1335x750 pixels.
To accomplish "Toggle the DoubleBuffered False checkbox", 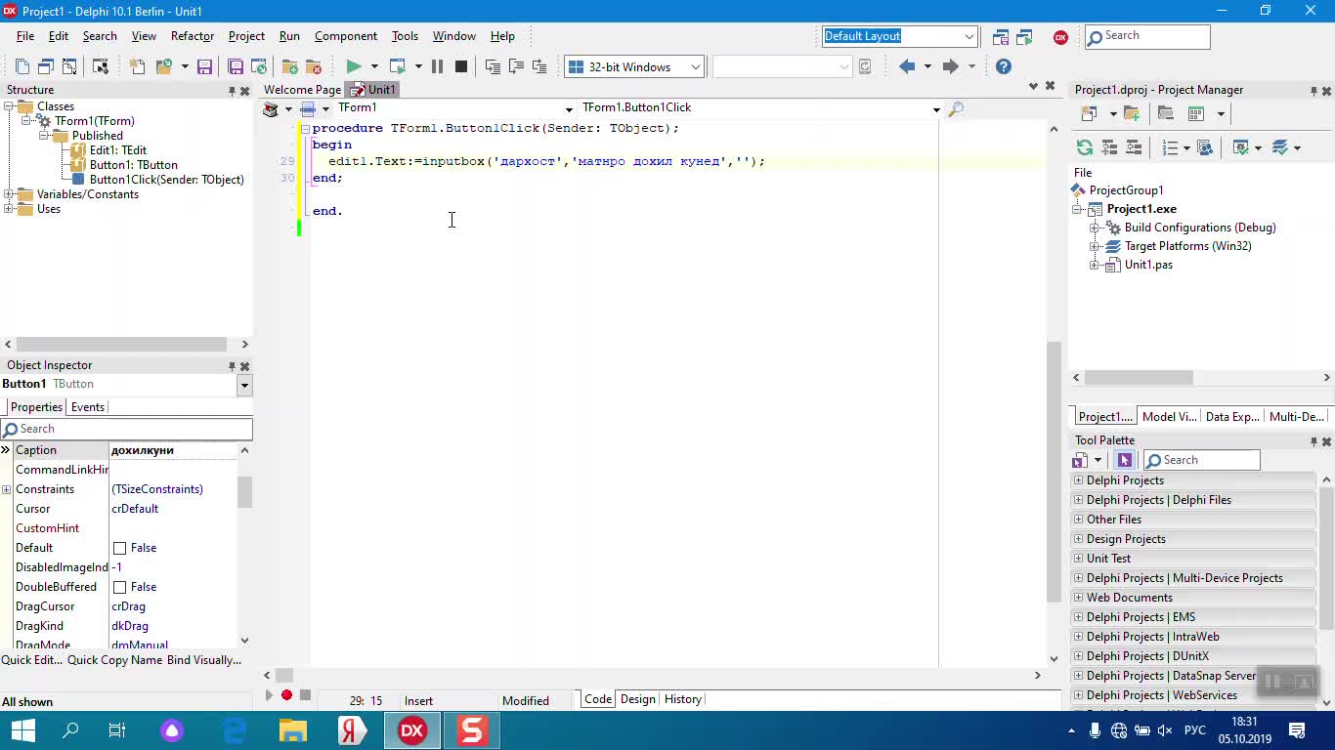I will pos(119,587).
